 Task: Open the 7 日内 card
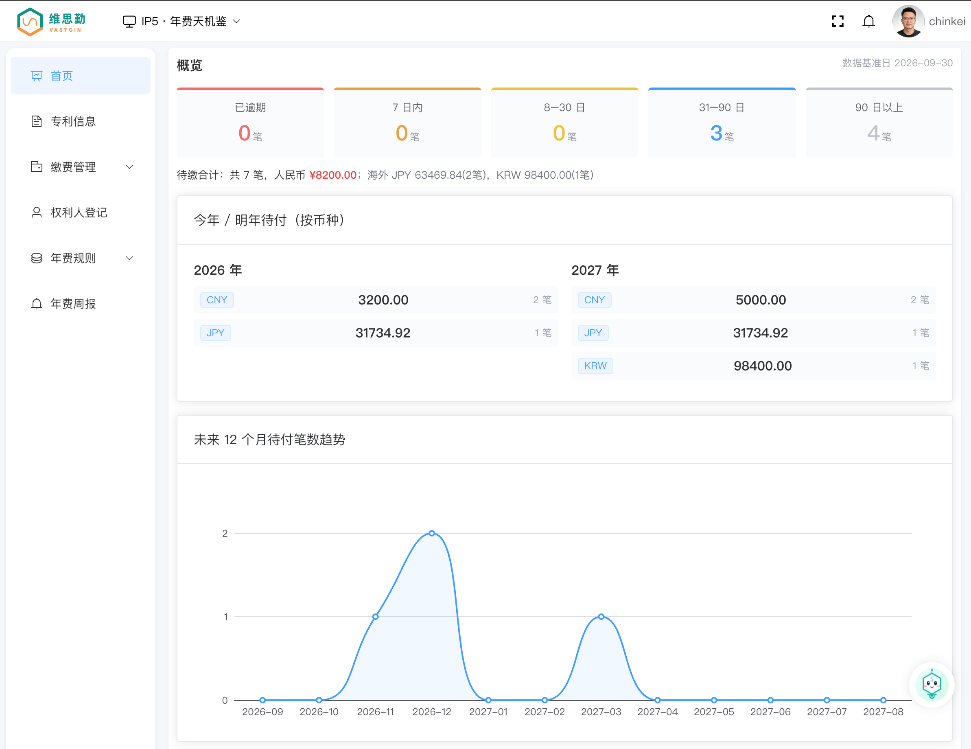(x=407, y=122)
